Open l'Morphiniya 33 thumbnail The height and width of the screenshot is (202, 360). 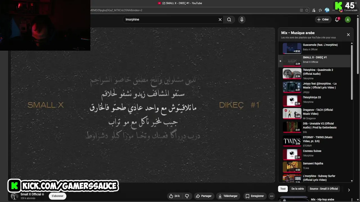click(x=292, y=101)
